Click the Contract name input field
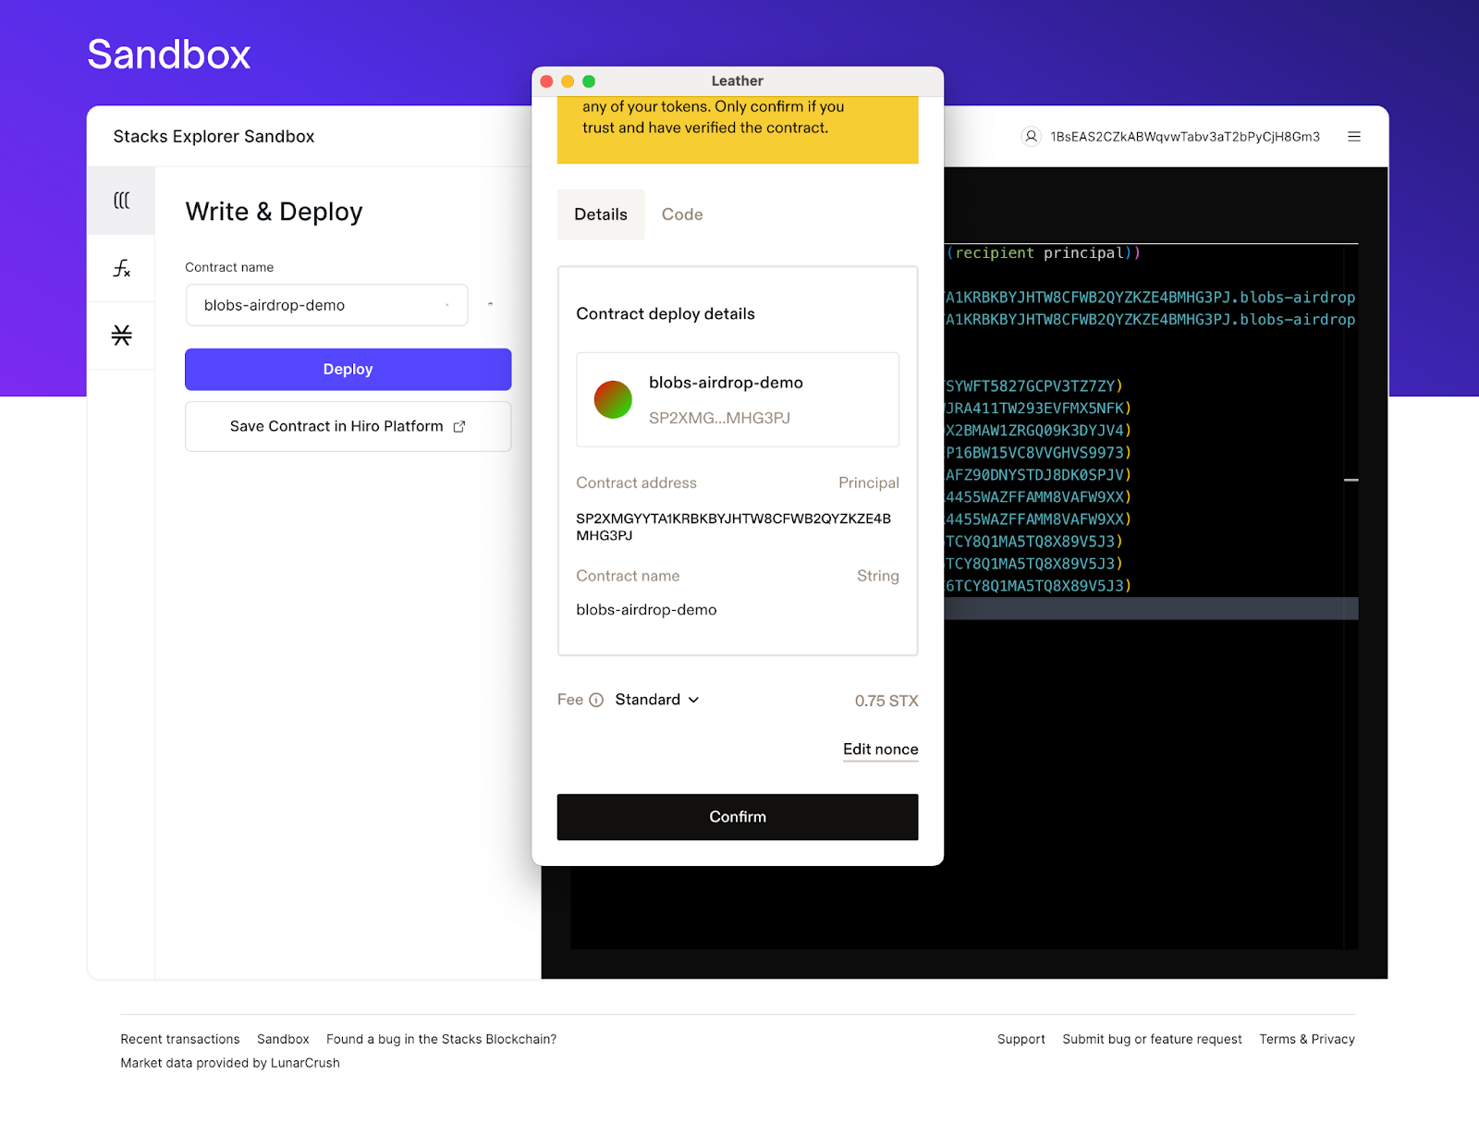Screen dimensions: 1479x1123 (326, 305)
